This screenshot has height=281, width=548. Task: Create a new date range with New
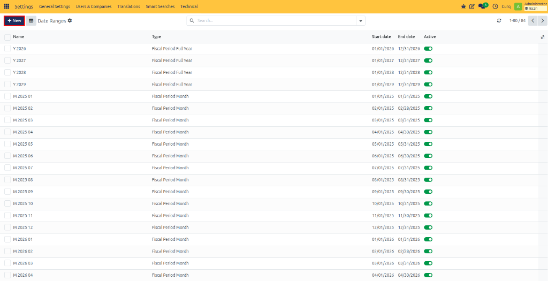point(14,21)
